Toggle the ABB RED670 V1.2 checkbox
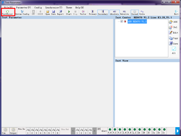This screenshot has height=136, width=181. pos(122,21)
